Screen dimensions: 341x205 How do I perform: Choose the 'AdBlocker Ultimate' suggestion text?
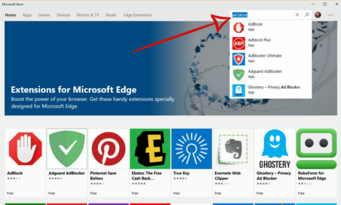265,56
